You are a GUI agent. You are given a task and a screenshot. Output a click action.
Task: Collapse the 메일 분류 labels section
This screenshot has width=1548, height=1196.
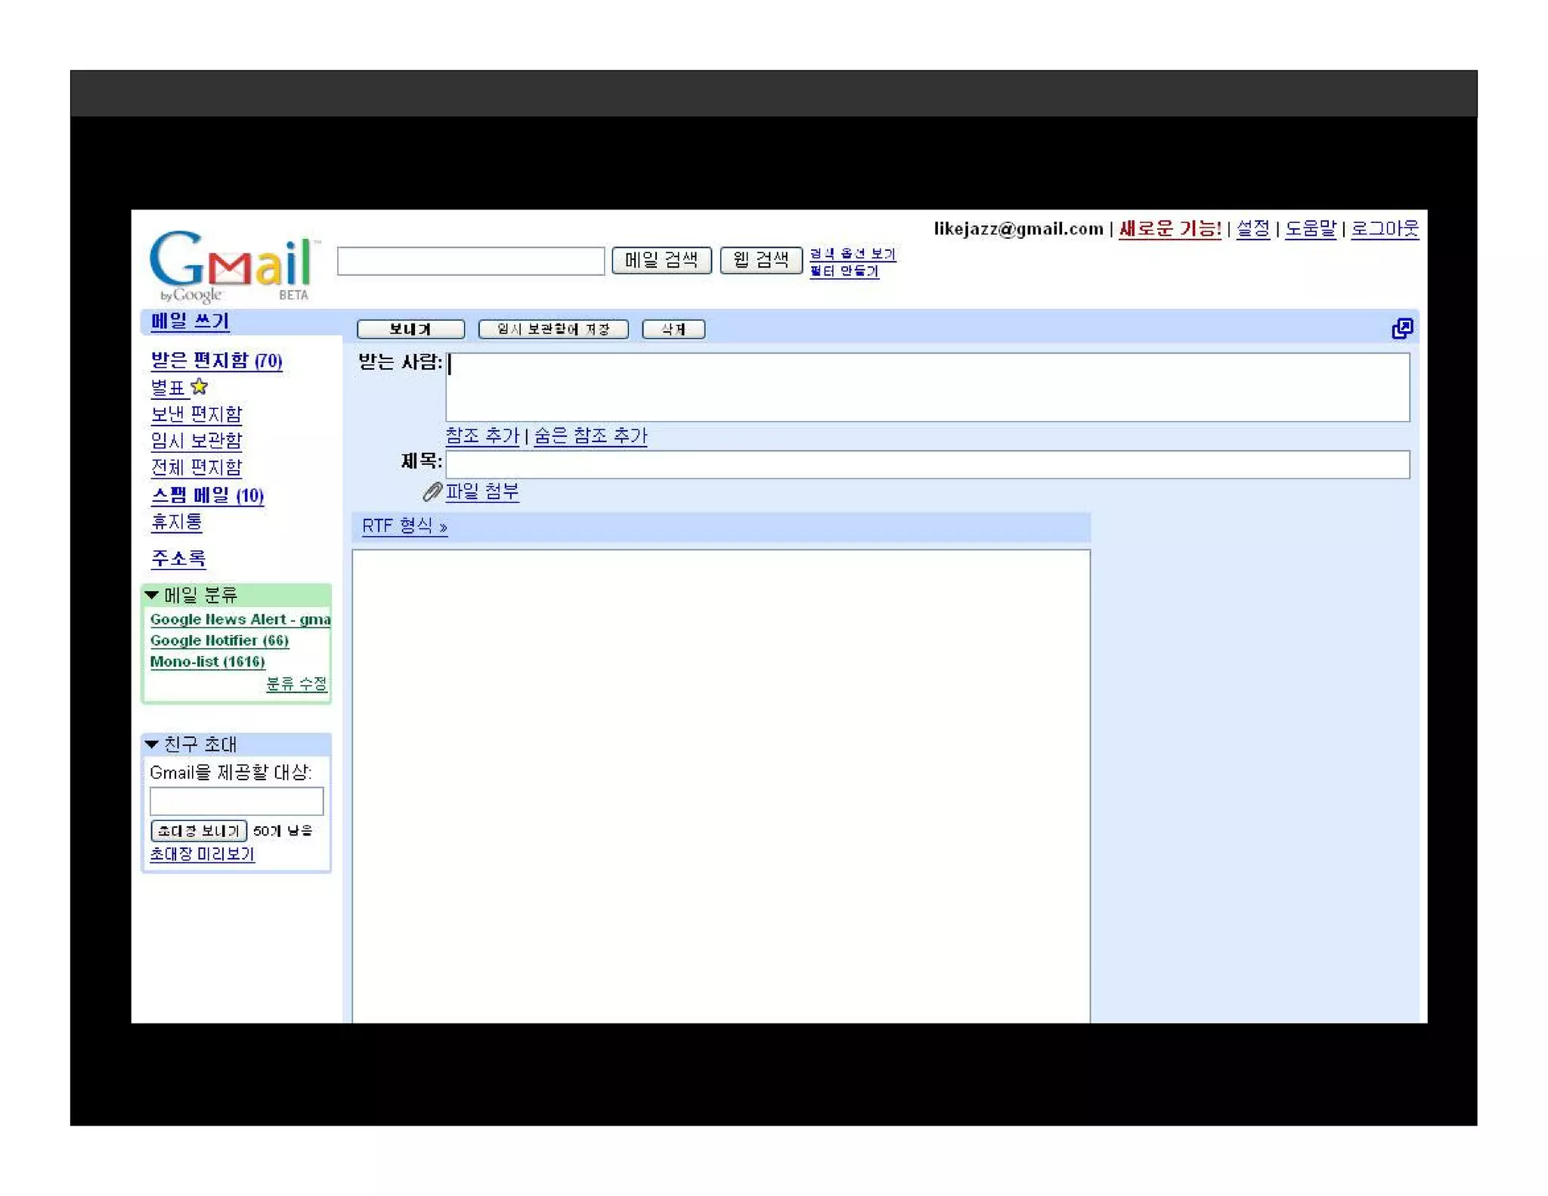(152, 595)
